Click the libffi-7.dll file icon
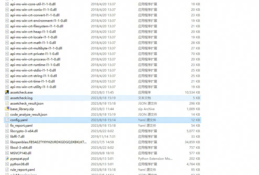This screenshot has width=259, height=175. 7,136
